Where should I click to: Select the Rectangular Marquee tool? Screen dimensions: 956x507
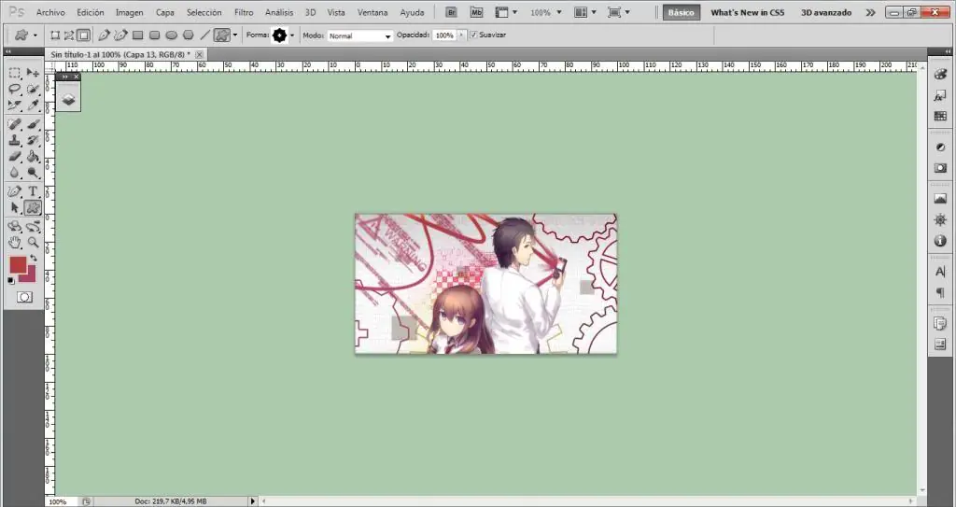click(x=15, y=73)
